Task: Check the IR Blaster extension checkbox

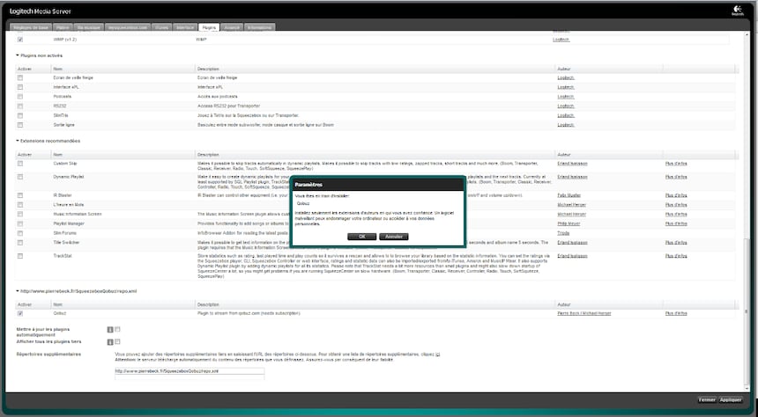Action: point(20,195)
